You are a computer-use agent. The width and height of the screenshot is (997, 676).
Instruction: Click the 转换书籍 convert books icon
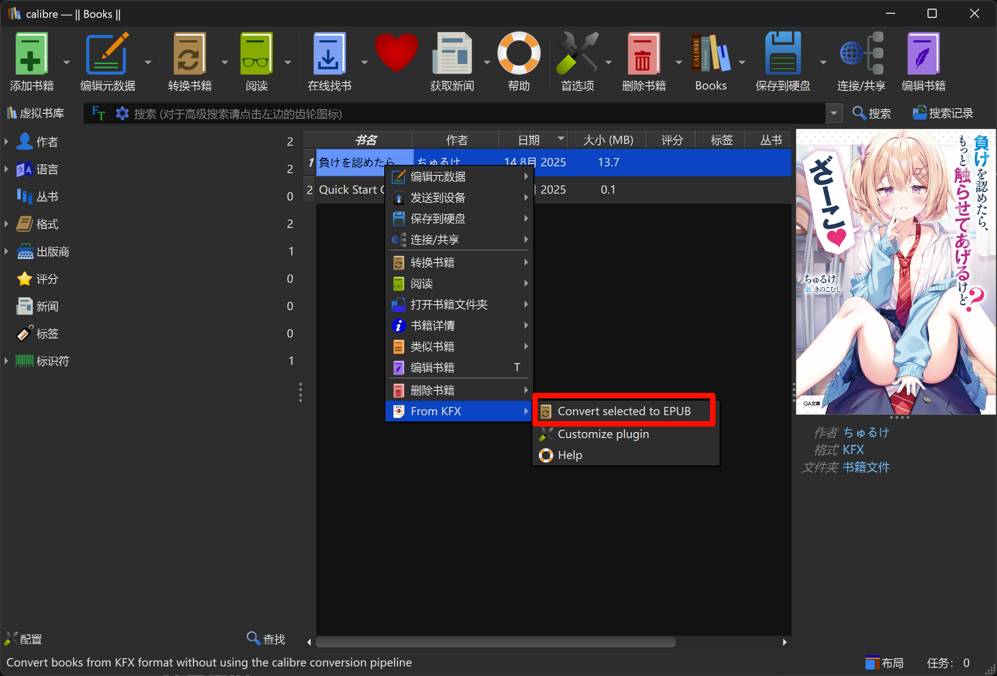pos(189,54)
